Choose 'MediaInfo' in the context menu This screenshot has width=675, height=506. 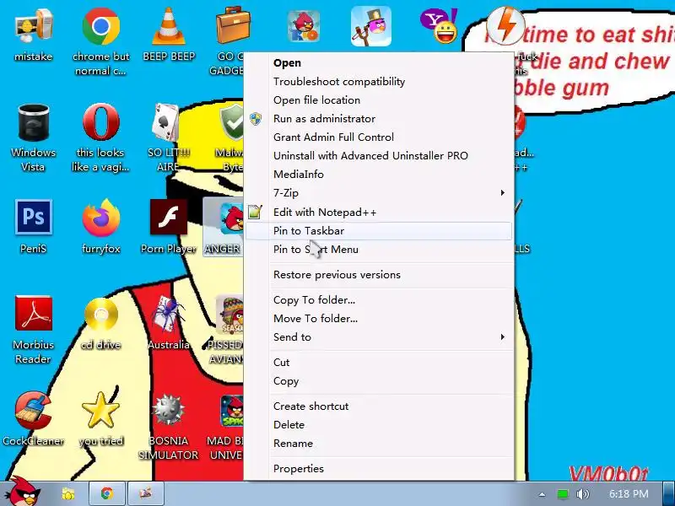coord(379,175)
